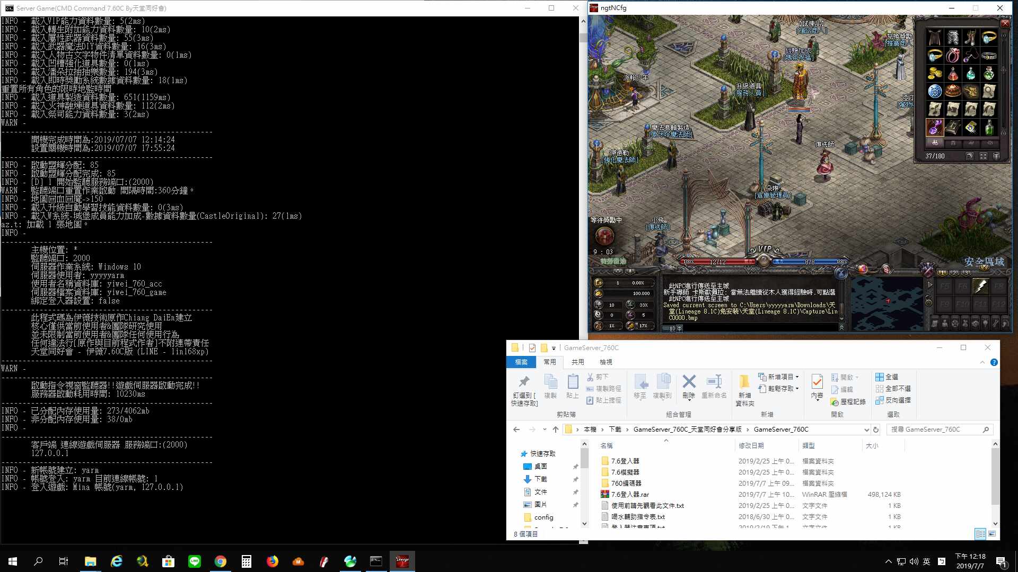Viewport: 1018px width, 572px height.
Task: Select the dark spellbook in inventory
Action: coord(953,128)
